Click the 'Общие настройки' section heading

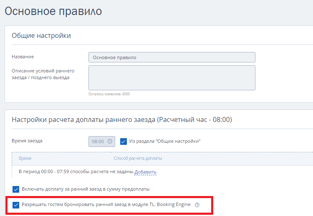point(41,35)
